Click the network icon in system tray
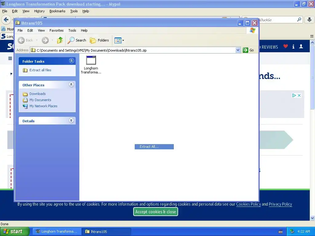 [292, 231]
